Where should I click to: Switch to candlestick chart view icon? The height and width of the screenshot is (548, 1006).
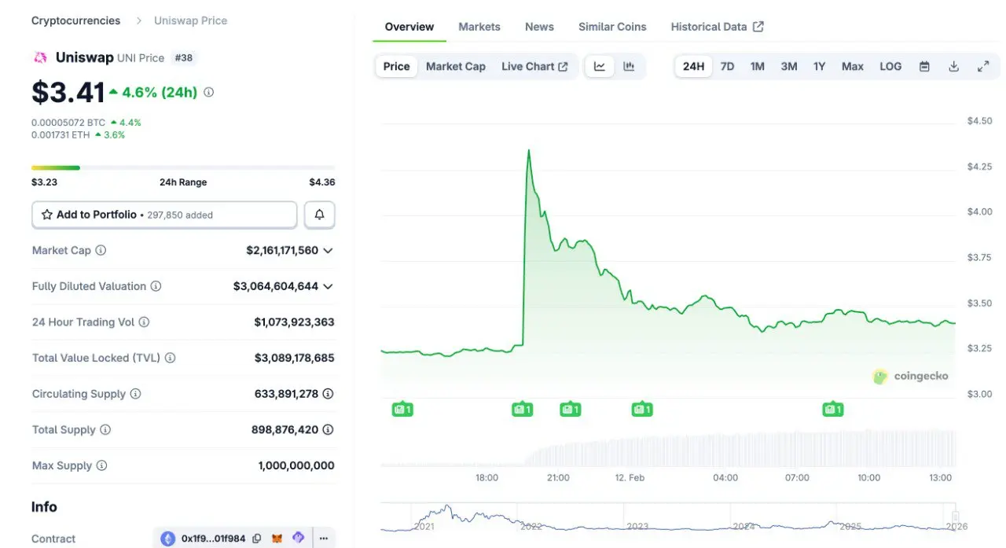[629, 66]
